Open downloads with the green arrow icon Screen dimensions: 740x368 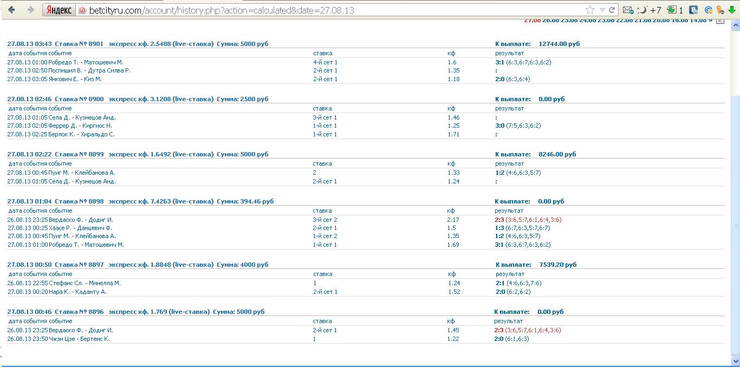click(732, 10)
